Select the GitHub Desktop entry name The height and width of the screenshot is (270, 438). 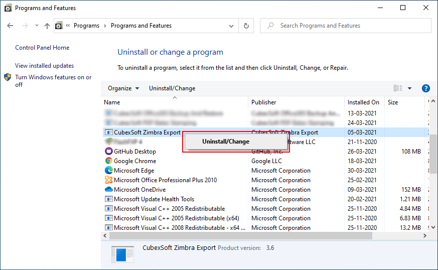pos(135,152)
